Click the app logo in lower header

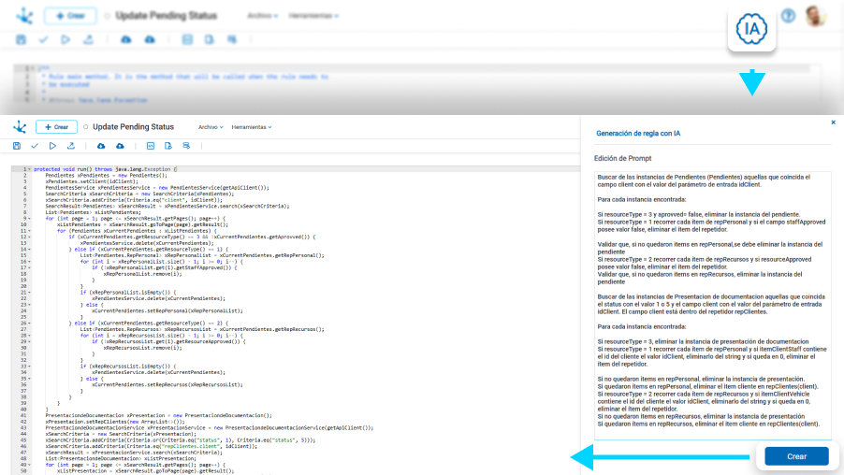20,127
